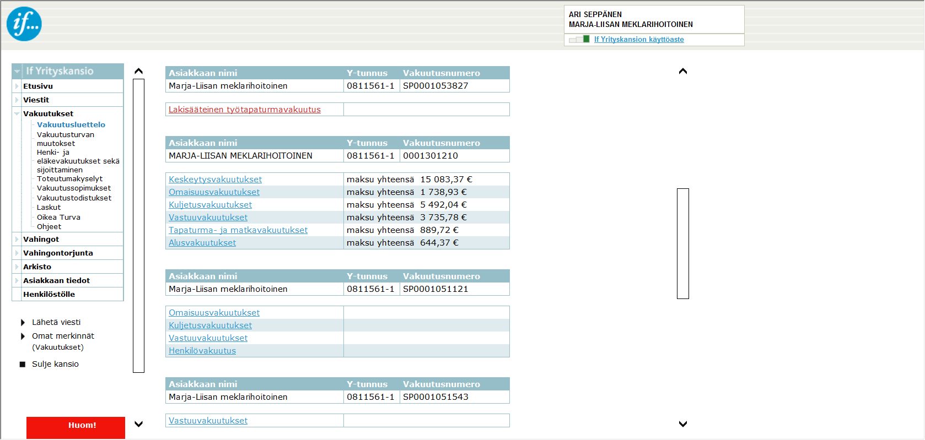The image size is (925, 440).
Task: Open Kuljetusvakuutukset link with 5 492,04 €
Action: [x=210, y=205]
